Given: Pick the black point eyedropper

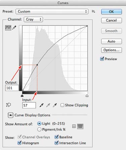Looking at the screenshot, I should click(42, 105).
